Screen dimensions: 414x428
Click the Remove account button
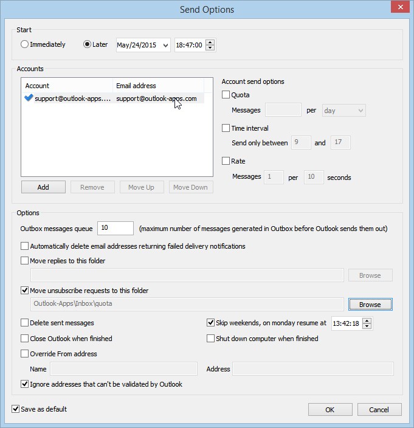(x=92, y=187)
